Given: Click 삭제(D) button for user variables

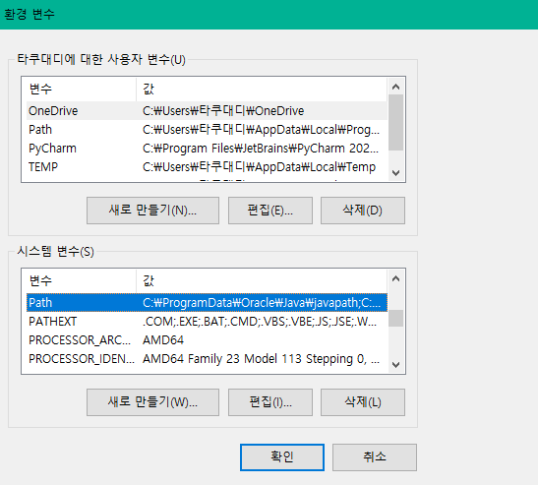Looking at the screenshot, I should coord(363,211).
